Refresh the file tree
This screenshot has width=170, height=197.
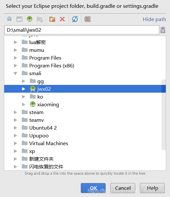coord(75,19)
